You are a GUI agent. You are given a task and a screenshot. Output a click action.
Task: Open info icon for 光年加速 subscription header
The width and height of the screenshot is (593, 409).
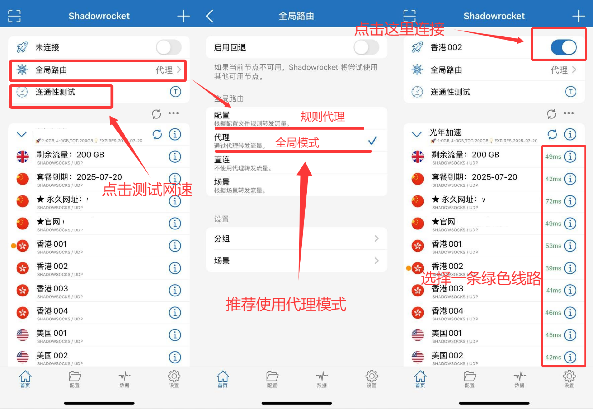[570, 134]
